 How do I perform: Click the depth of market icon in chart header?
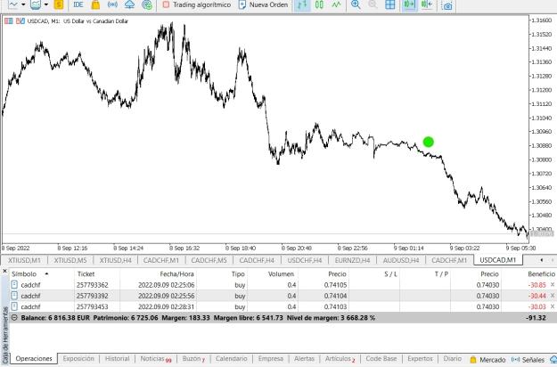tap(20, 21)
